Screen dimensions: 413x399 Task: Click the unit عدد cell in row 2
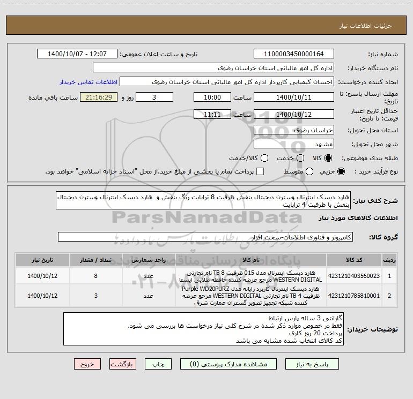pos(149,296)
